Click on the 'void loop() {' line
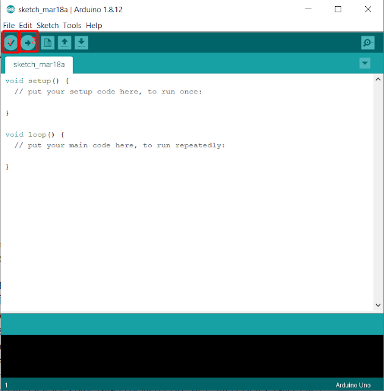384x391 pixels. [x=35, y=134]
